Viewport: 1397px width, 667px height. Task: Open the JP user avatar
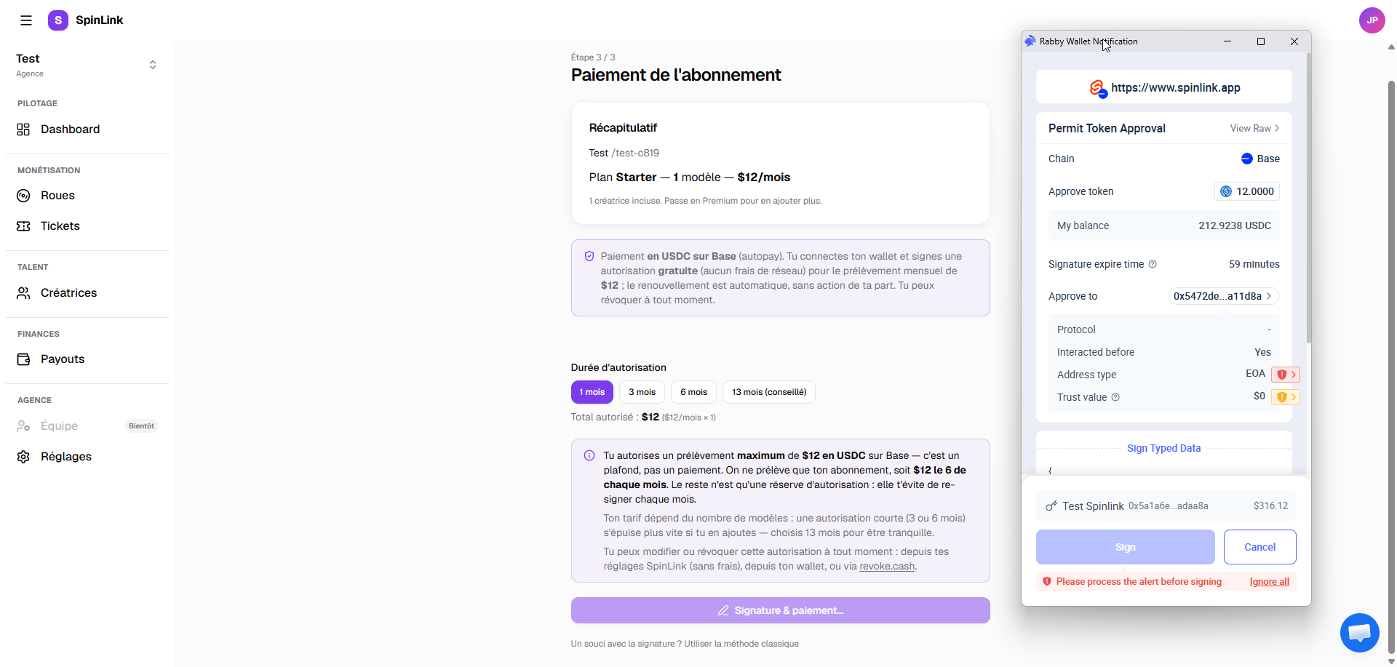click(x=1372, y=20)
